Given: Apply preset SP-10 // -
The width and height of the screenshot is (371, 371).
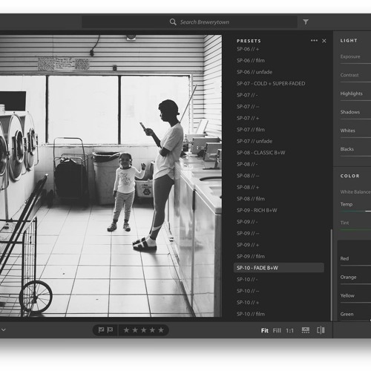Looking at the screenshot, I should coord(247,280).
